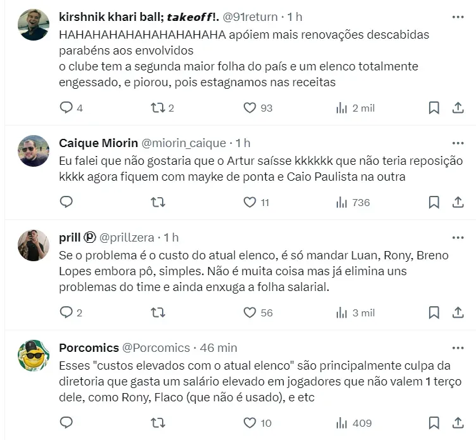The height and width of the screenshot is (440, 476).
Task: Share the Porcomics tweet
Action: (458, 423)
